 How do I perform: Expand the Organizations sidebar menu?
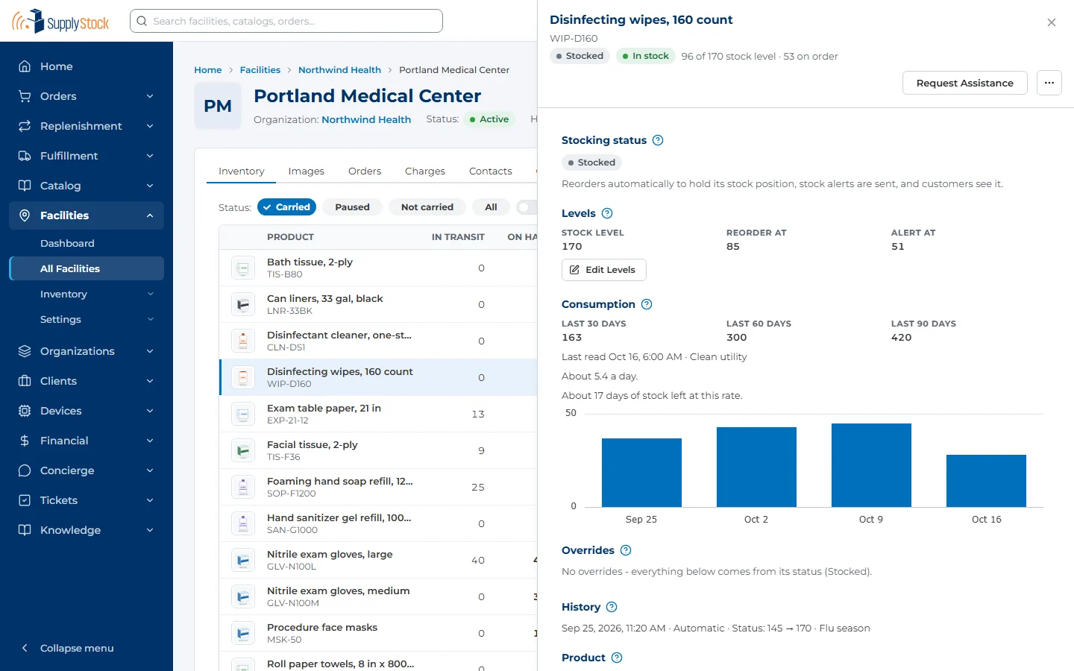point(87,351)
